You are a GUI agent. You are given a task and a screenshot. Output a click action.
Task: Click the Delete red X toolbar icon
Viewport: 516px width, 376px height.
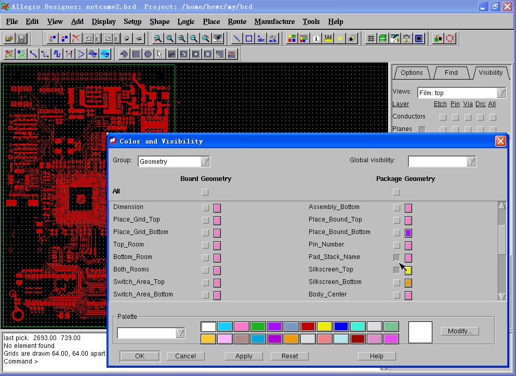click(x=76, y=38)
